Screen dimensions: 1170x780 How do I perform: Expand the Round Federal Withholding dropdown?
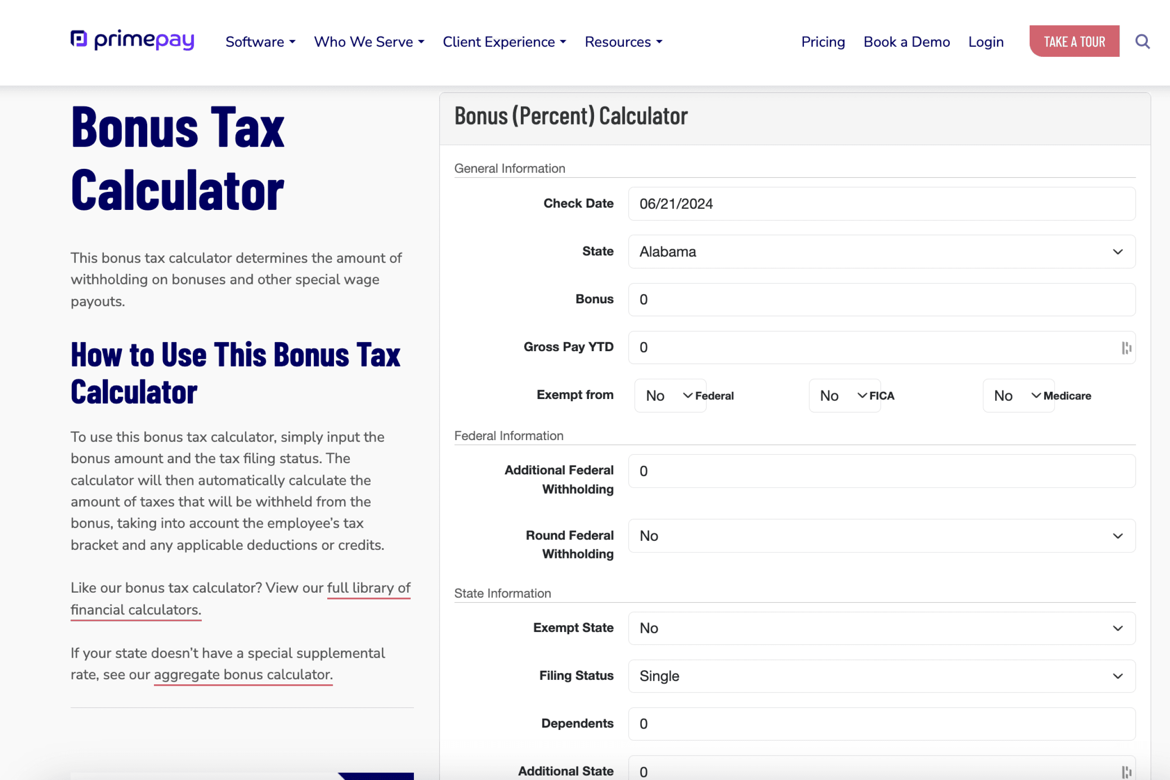pyautogui.click(x=882, y=535)
